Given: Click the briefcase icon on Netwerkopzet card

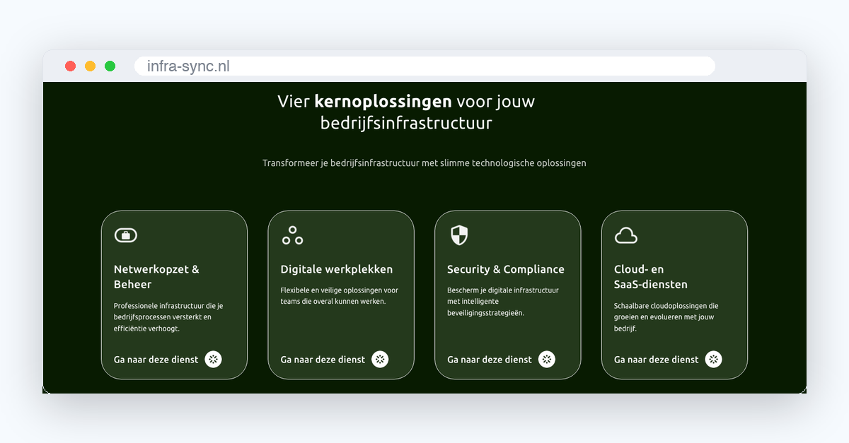Looking at the screenshot, I should click(x=126, y=235).
